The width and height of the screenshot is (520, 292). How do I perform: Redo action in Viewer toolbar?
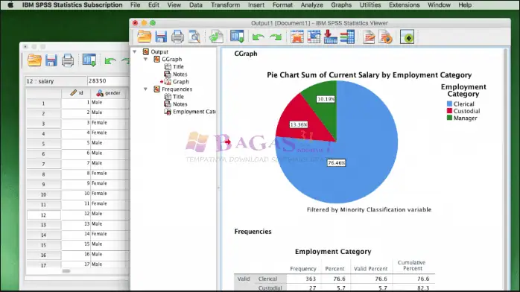pos(275,36)
